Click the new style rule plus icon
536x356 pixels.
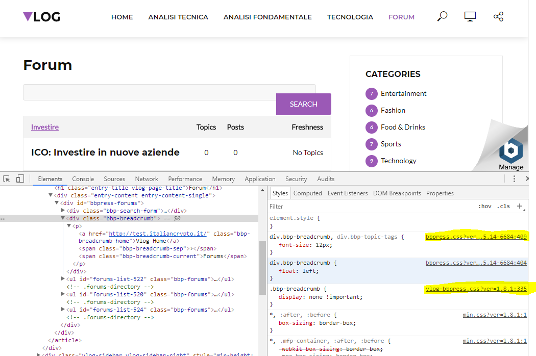pos(520,206)
